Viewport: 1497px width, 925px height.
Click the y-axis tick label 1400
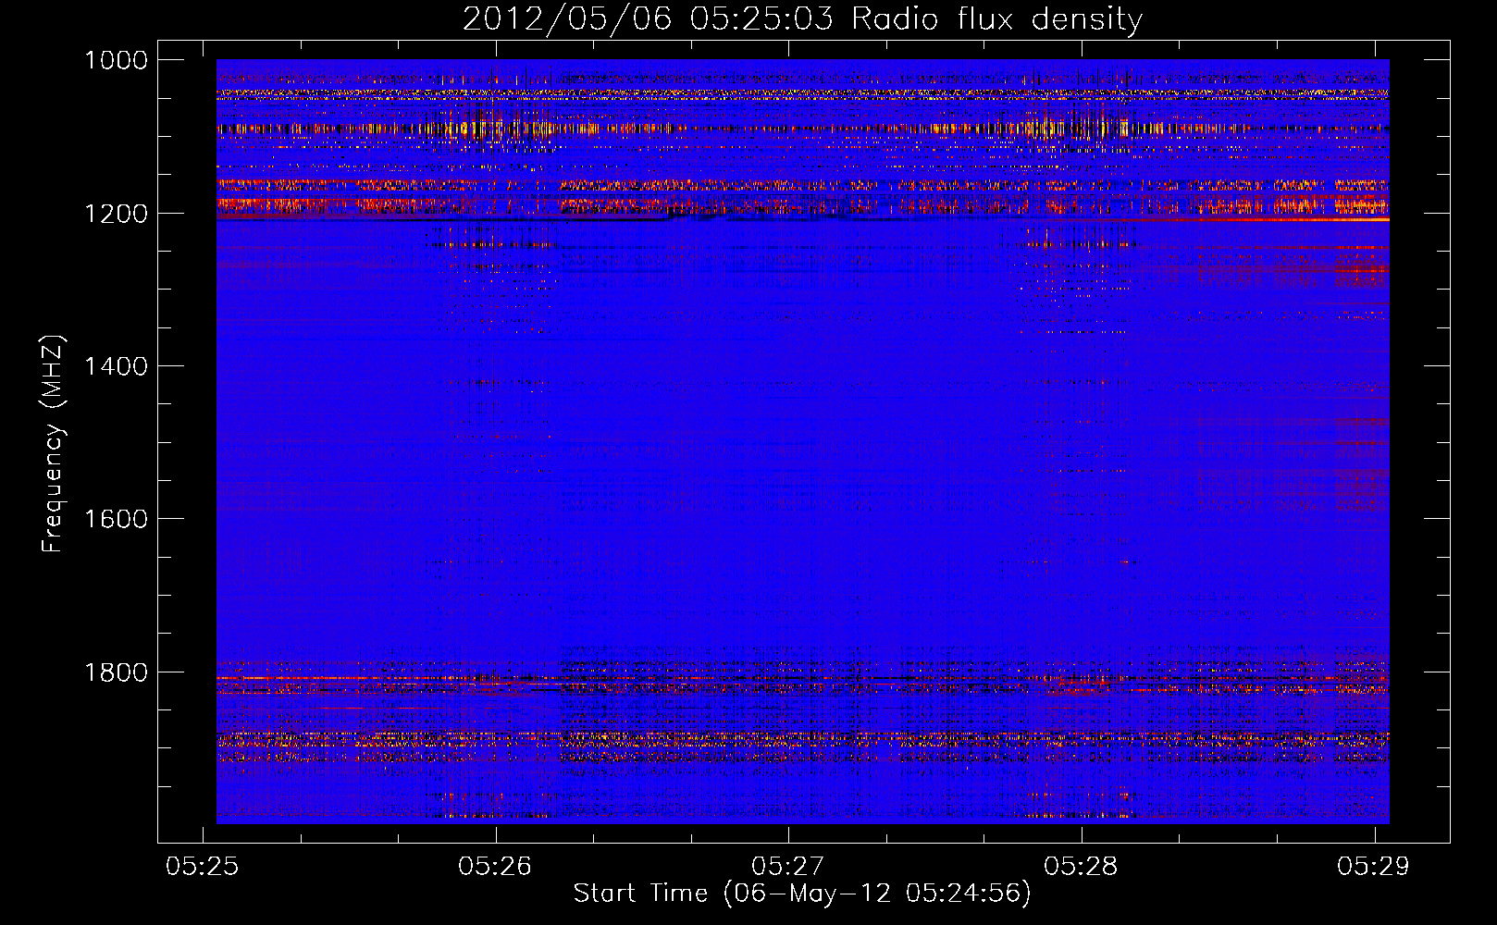pos(116,366)
